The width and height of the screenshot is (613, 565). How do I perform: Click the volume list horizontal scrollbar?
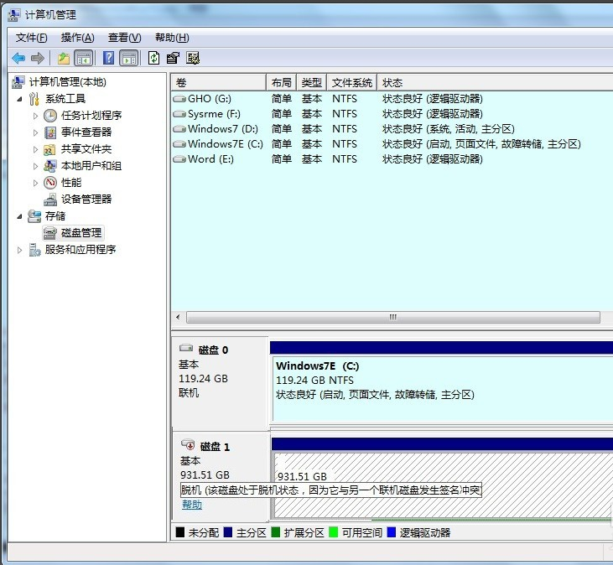tap(392, 318)
